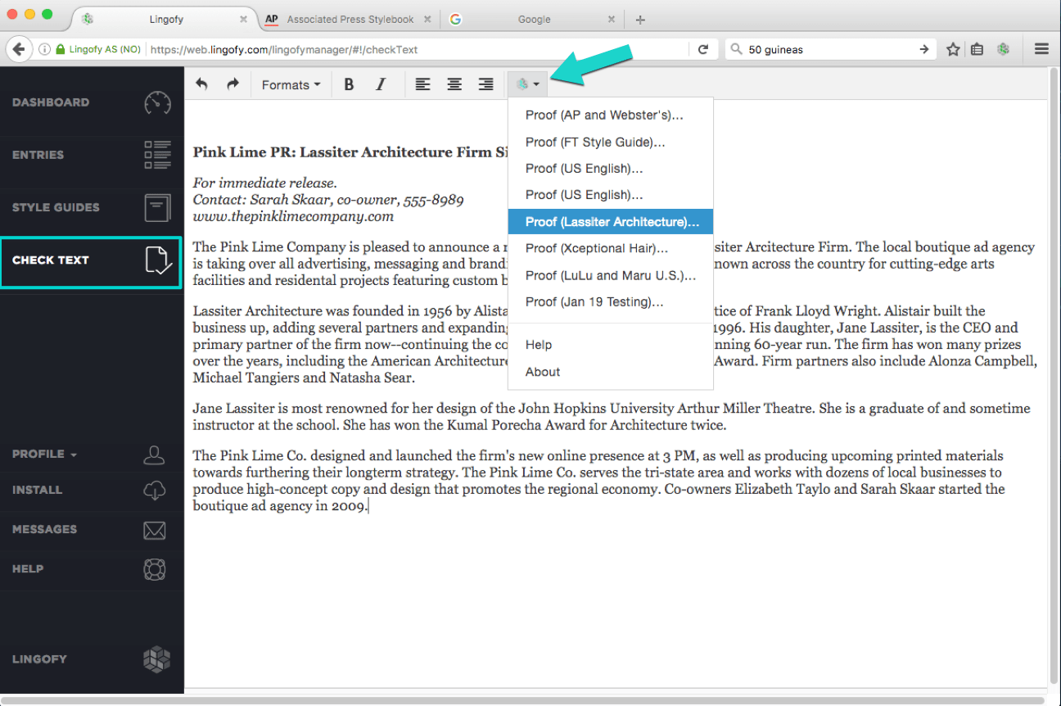
Task: Enable center text alignment
Action: [x=454, y=84]
